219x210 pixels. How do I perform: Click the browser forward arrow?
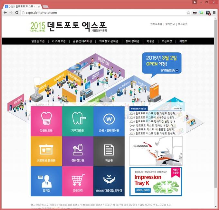pyautogui.click(x=11, y=13)
